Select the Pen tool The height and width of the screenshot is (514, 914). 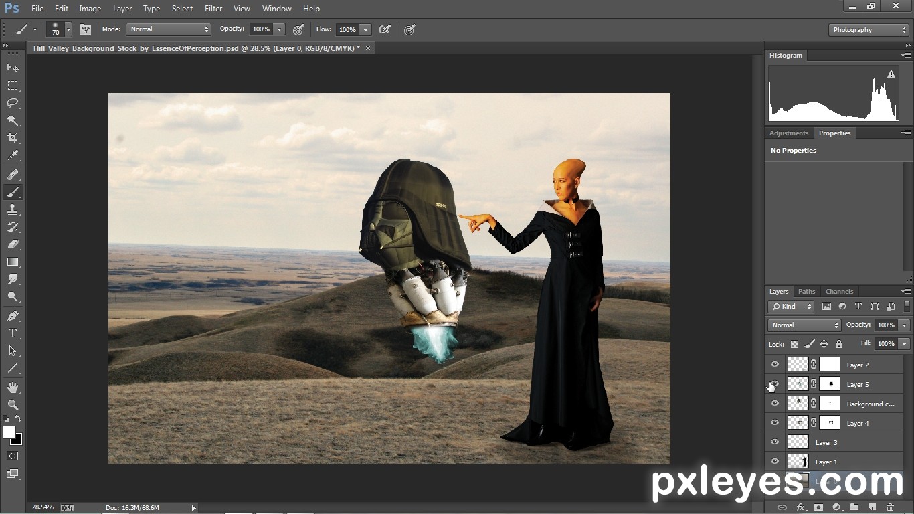13,316
